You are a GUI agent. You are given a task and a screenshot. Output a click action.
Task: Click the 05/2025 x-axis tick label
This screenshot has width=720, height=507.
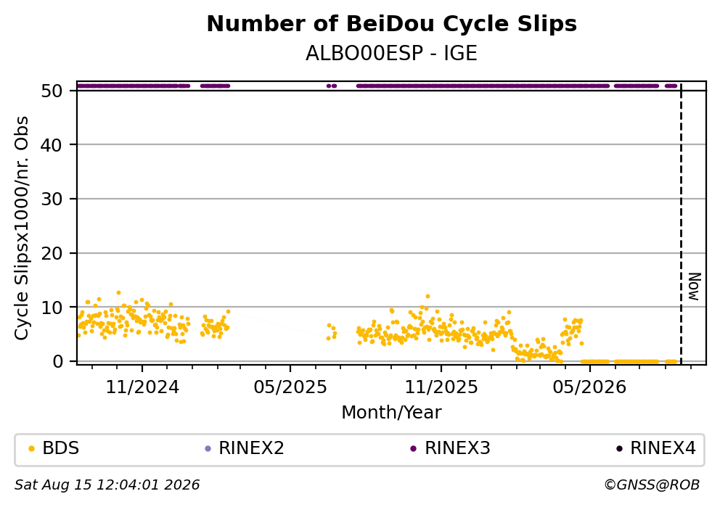[290, 387]
